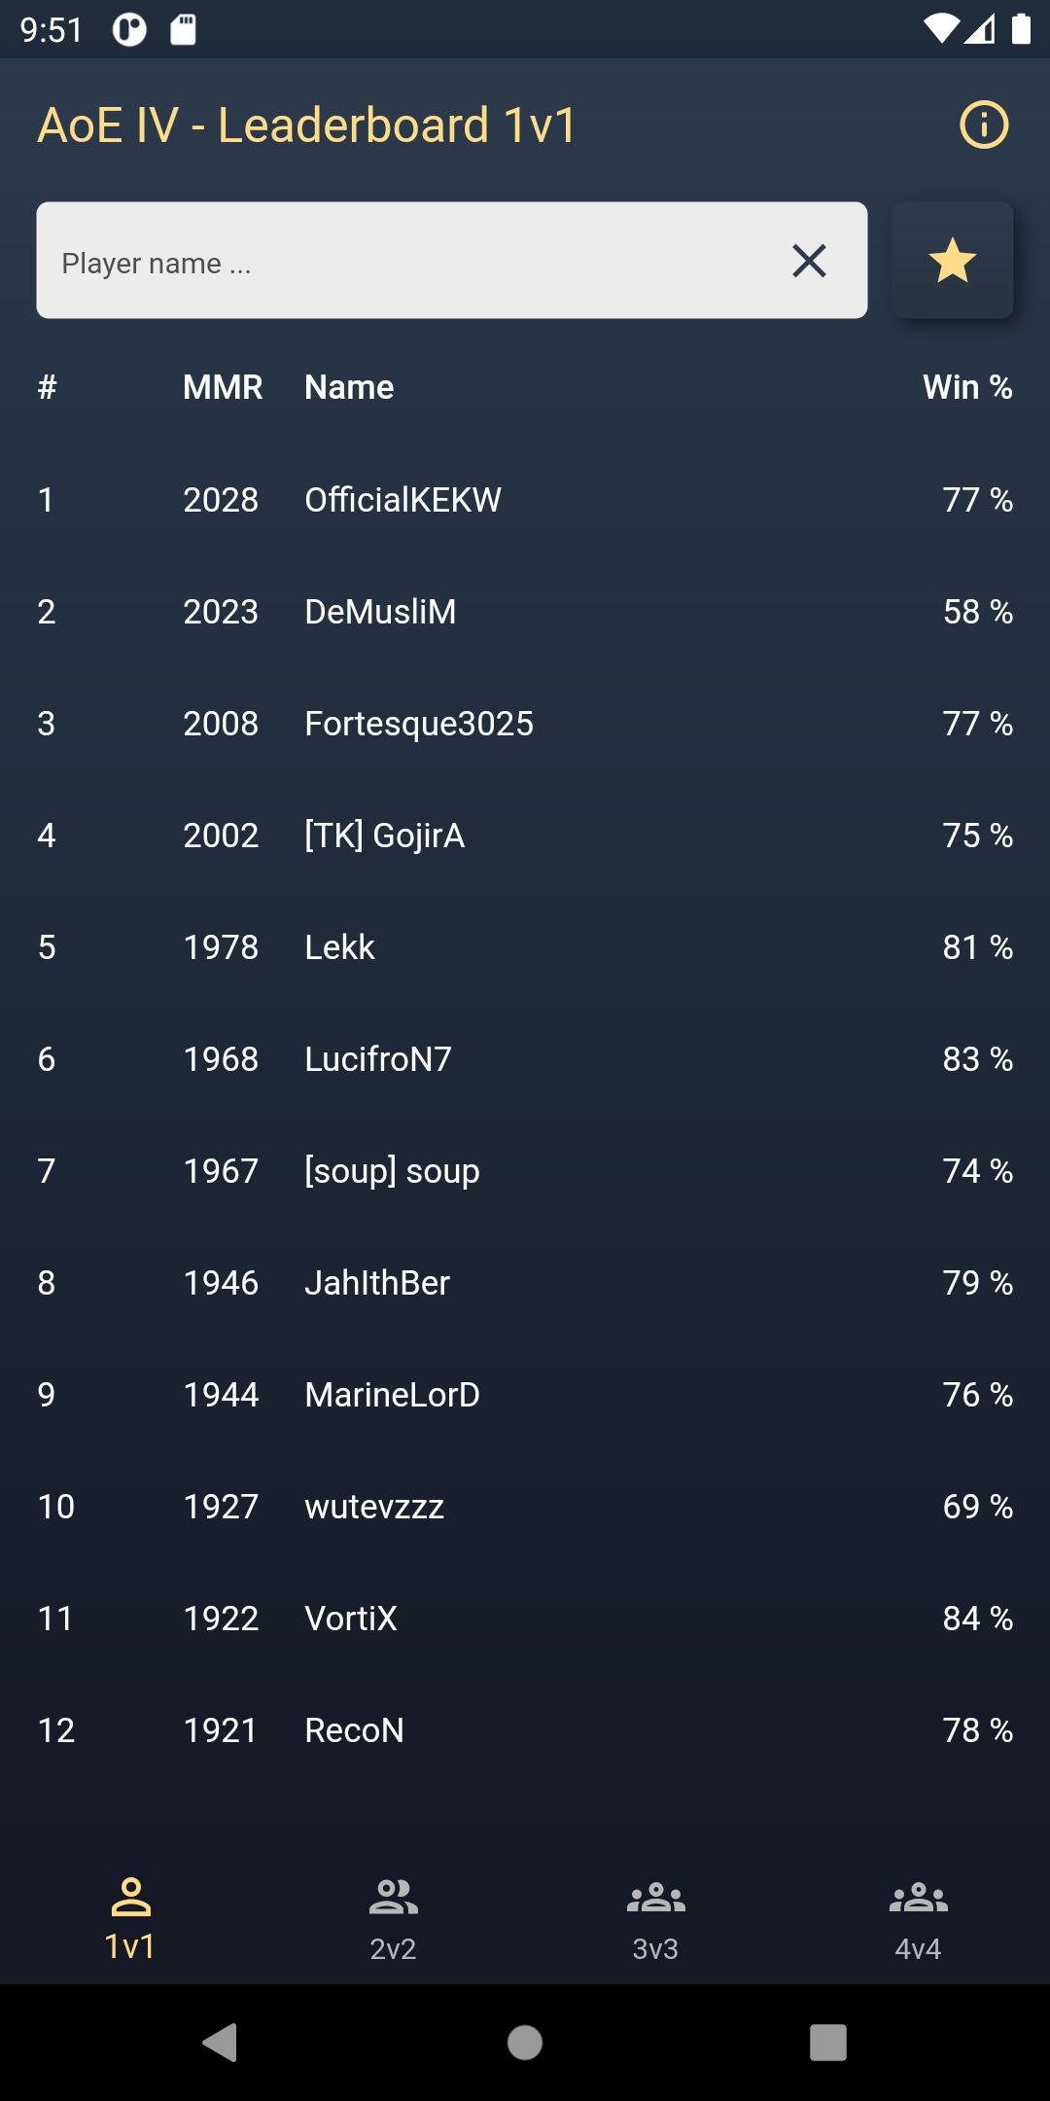Tap the Android home navigation button
This screenshot has height=2101, width=1050.
pos(525,2043)
